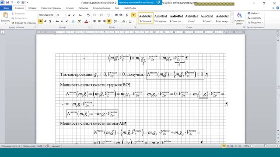This screenshot has height=157, width=280.
Task: Click the zoom out minus button
Action: click(252, 146)
